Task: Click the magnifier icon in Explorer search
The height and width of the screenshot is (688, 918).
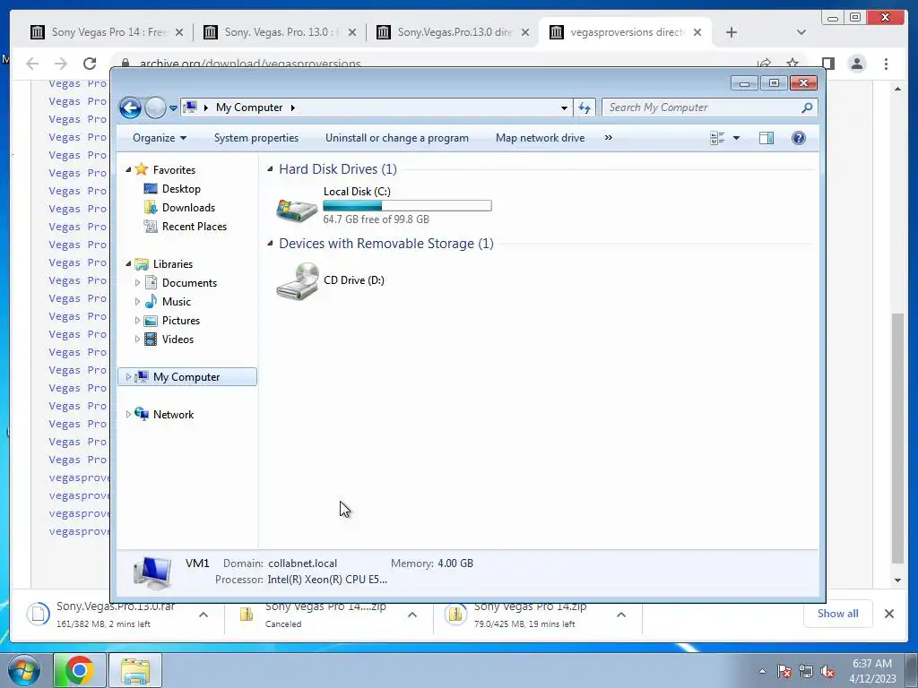Action: click(807, 107)
